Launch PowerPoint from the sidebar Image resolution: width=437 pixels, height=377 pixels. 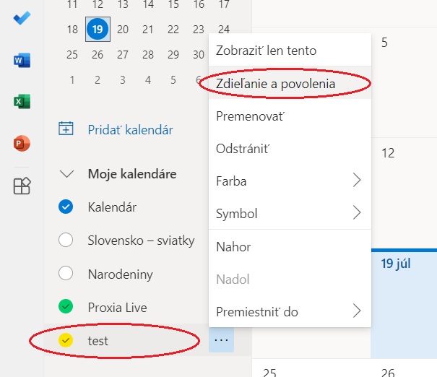coord(22,144)
